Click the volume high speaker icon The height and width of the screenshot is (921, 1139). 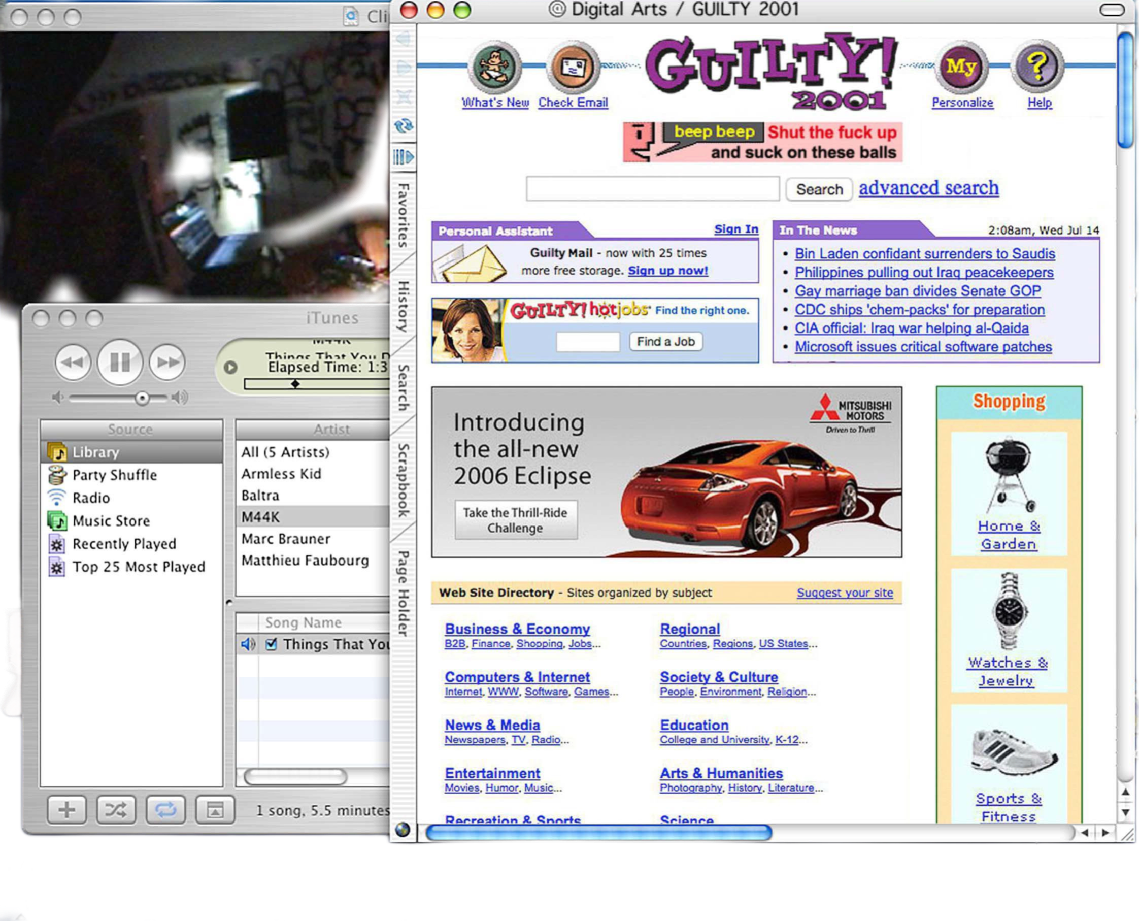(180, 398)
